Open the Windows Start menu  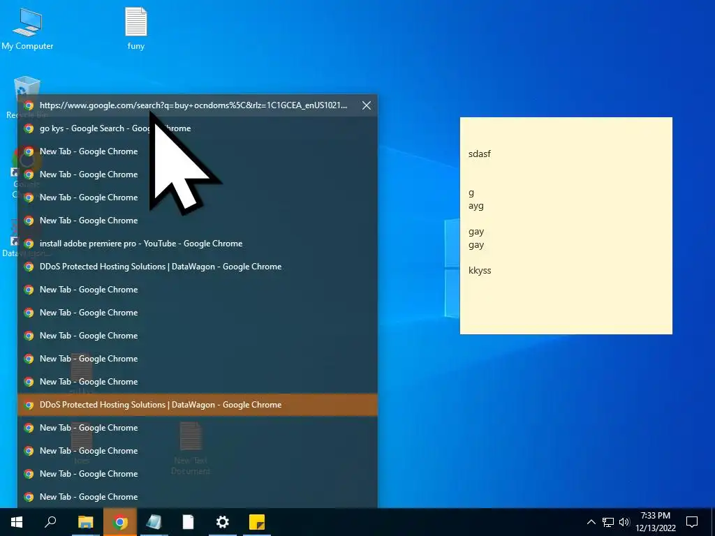(17, 522)
